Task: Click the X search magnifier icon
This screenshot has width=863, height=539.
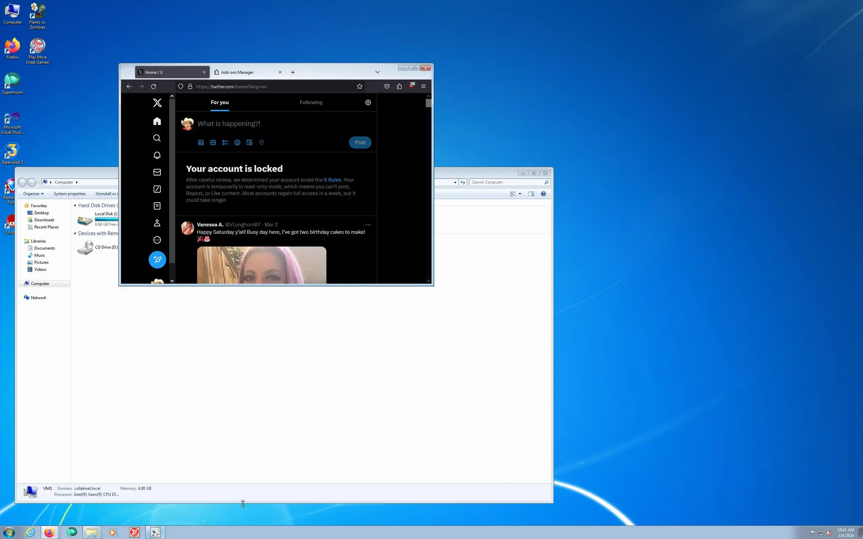Action: click(157, 138)
